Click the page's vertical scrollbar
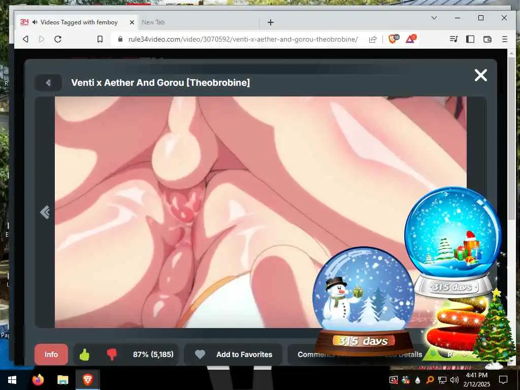520x390 pixels. [511, 138]
